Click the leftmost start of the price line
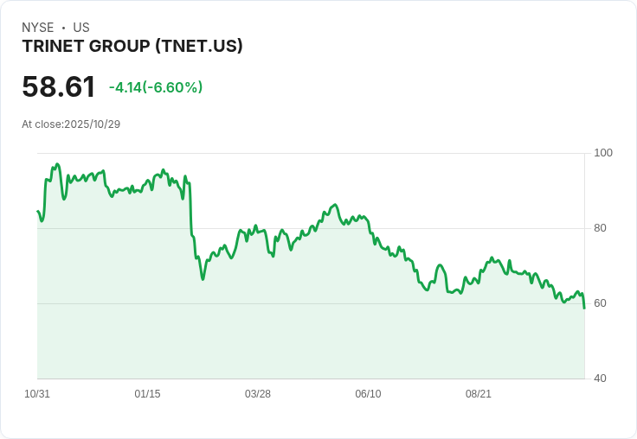Image resolution: width=637 pixels, height=439 pixels. click(x=37, y=211)
